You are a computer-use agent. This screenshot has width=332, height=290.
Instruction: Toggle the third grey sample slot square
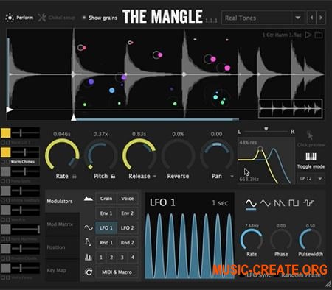coord(5,171)
